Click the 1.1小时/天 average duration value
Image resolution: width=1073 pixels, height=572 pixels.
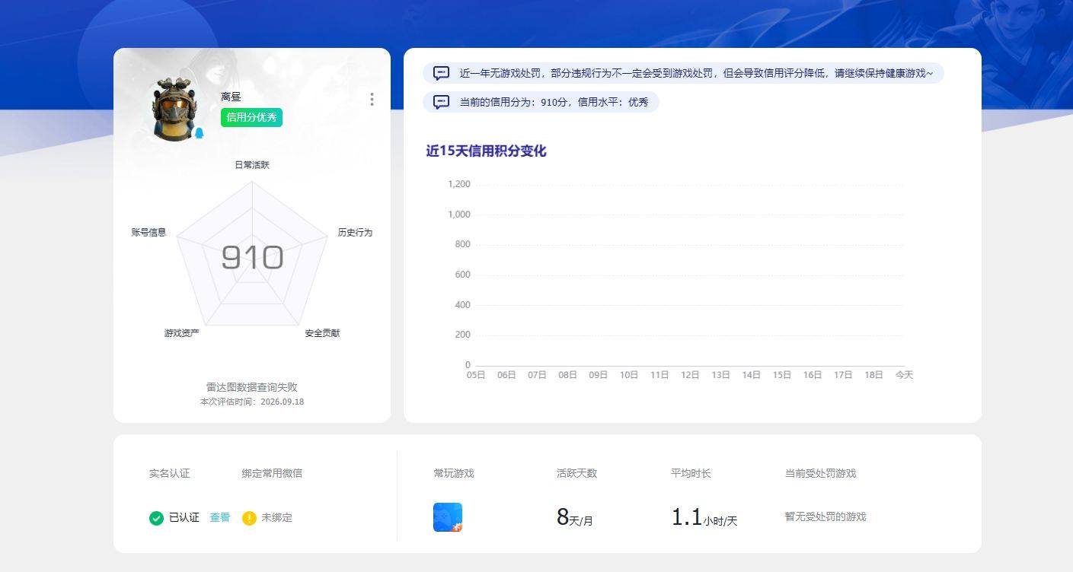click(x=704, y=517)
